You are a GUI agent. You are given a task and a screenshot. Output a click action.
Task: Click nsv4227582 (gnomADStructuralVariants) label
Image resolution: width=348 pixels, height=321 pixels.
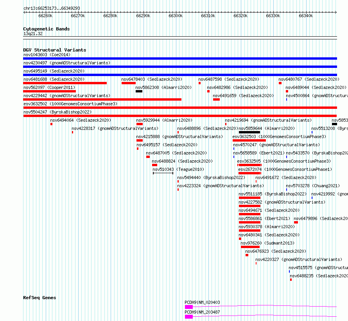click(x=282, y=202)
